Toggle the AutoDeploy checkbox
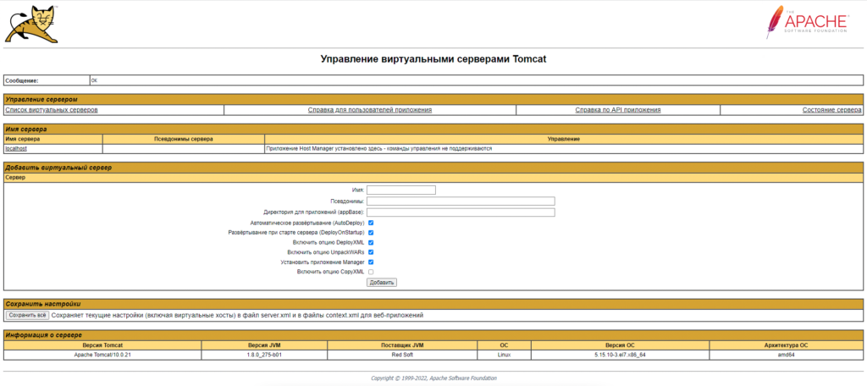The height and width of the screenshot is (386, 867). tap(371, 223)
